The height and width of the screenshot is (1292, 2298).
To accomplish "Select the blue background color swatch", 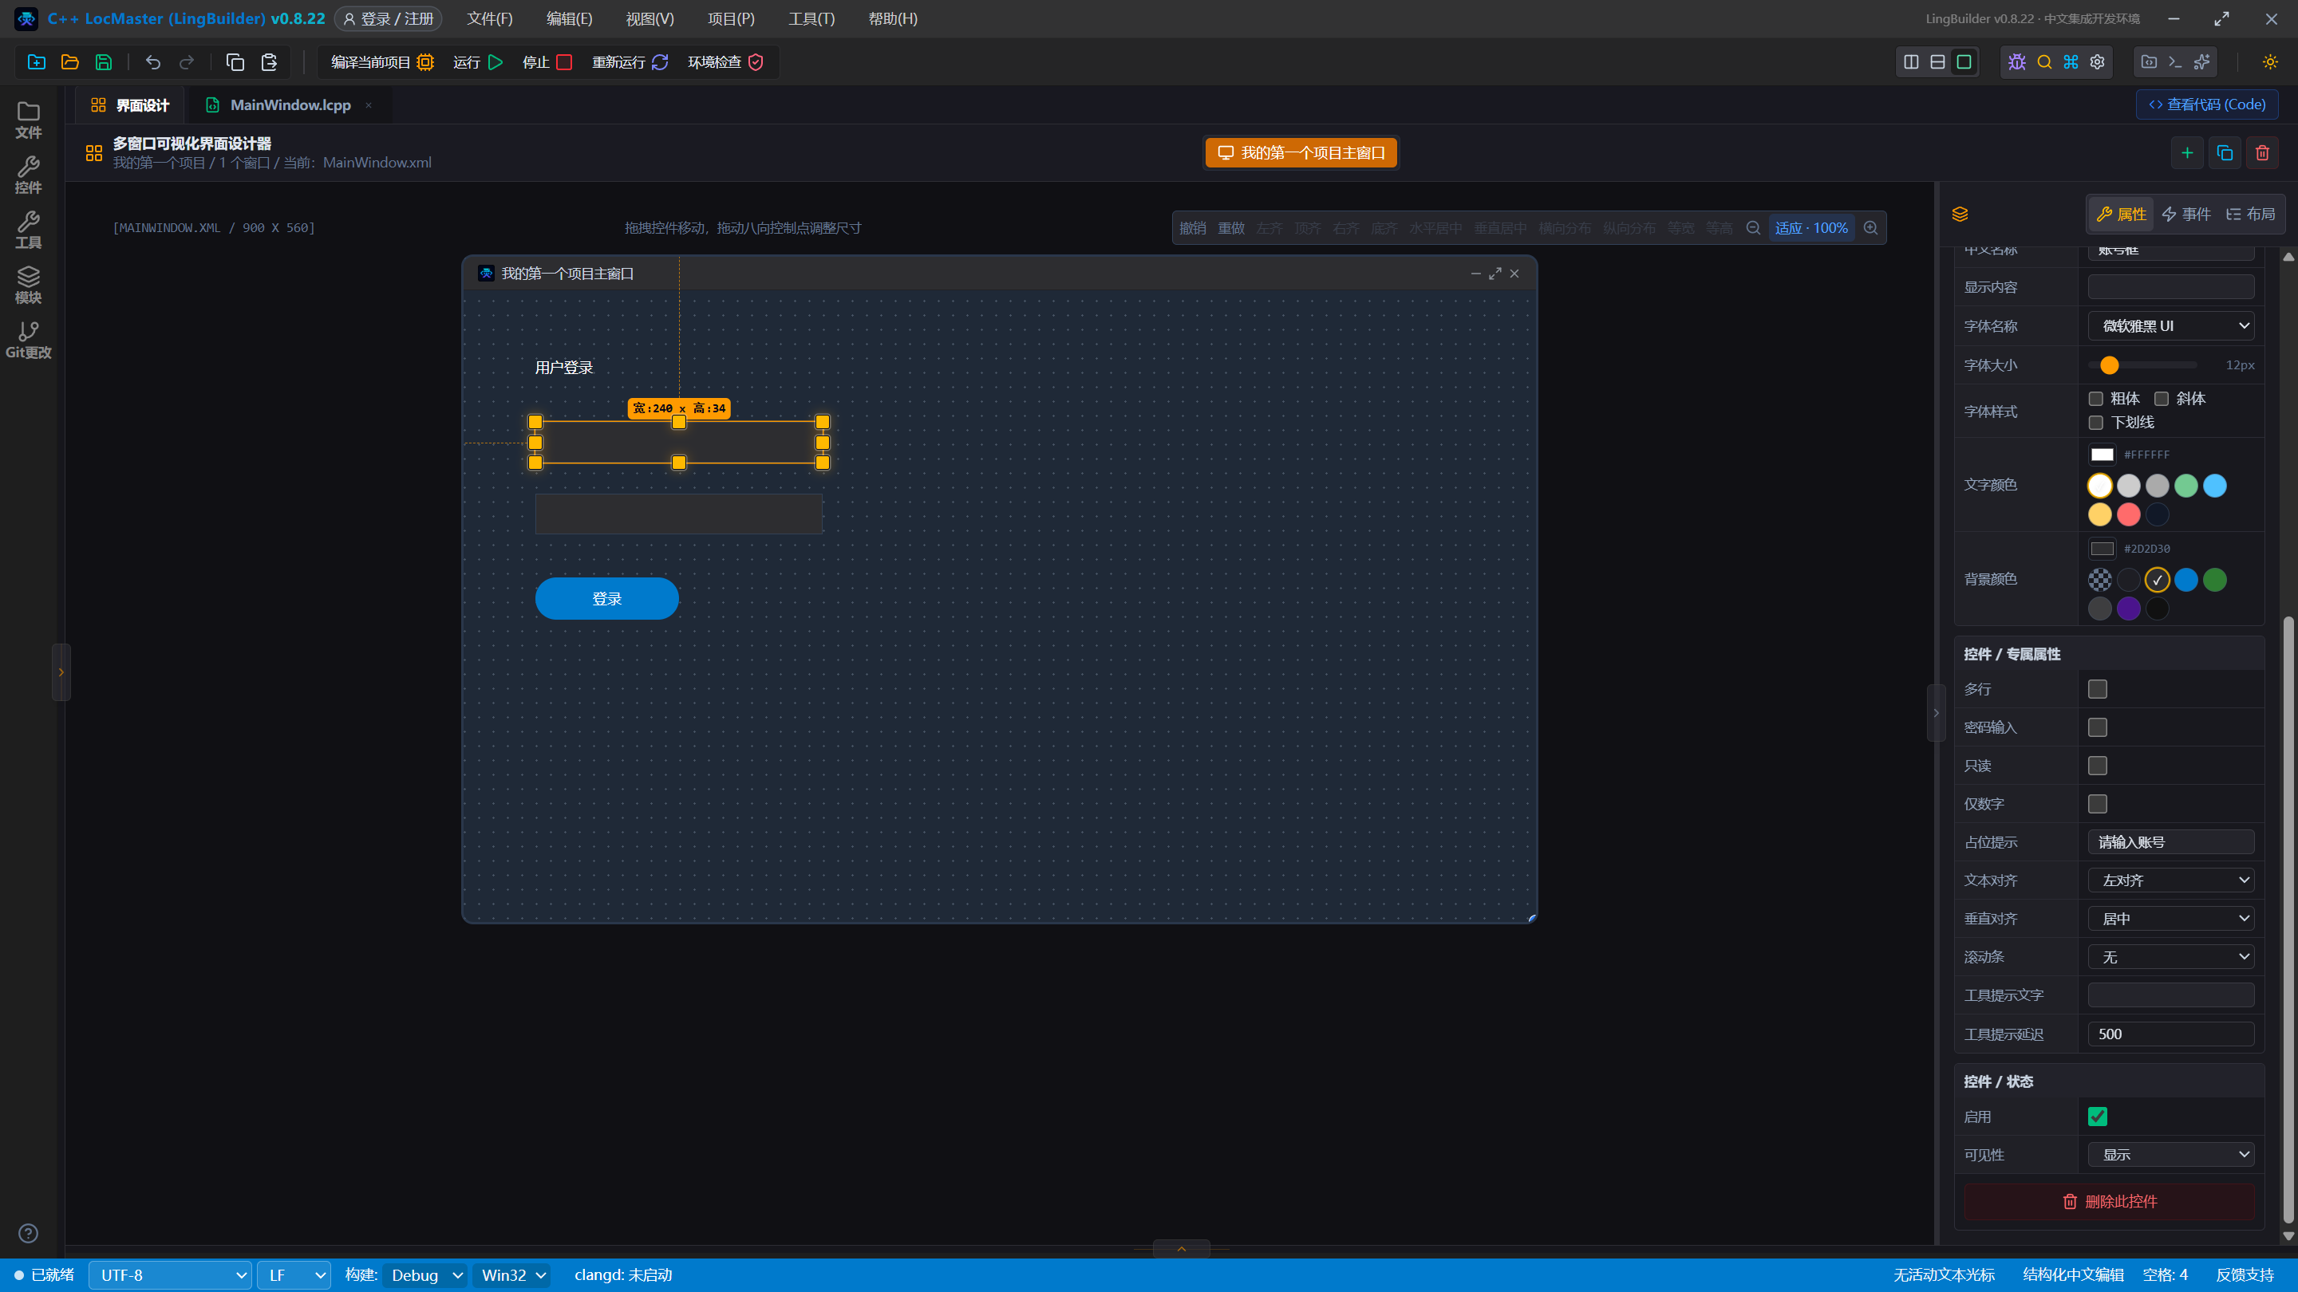I will (x=2186, y=580).
